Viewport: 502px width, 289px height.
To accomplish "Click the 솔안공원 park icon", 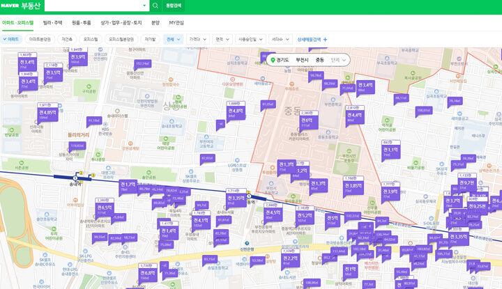I will (149, 172).
